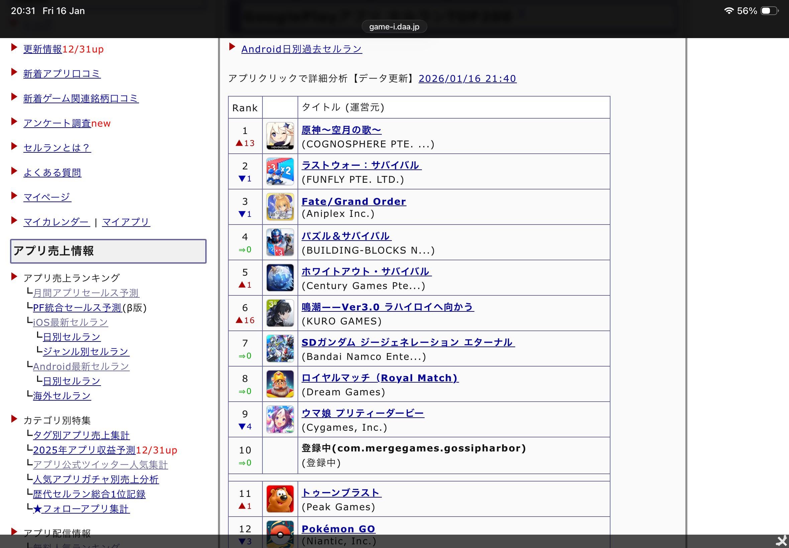Screen dimensions: 789x548
Task: Open 人気アプリガチャ別売上分析 link
Action: 96,479
